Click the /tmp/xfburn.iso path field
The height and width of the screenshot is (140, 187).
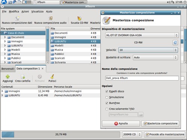click(123, 115)
